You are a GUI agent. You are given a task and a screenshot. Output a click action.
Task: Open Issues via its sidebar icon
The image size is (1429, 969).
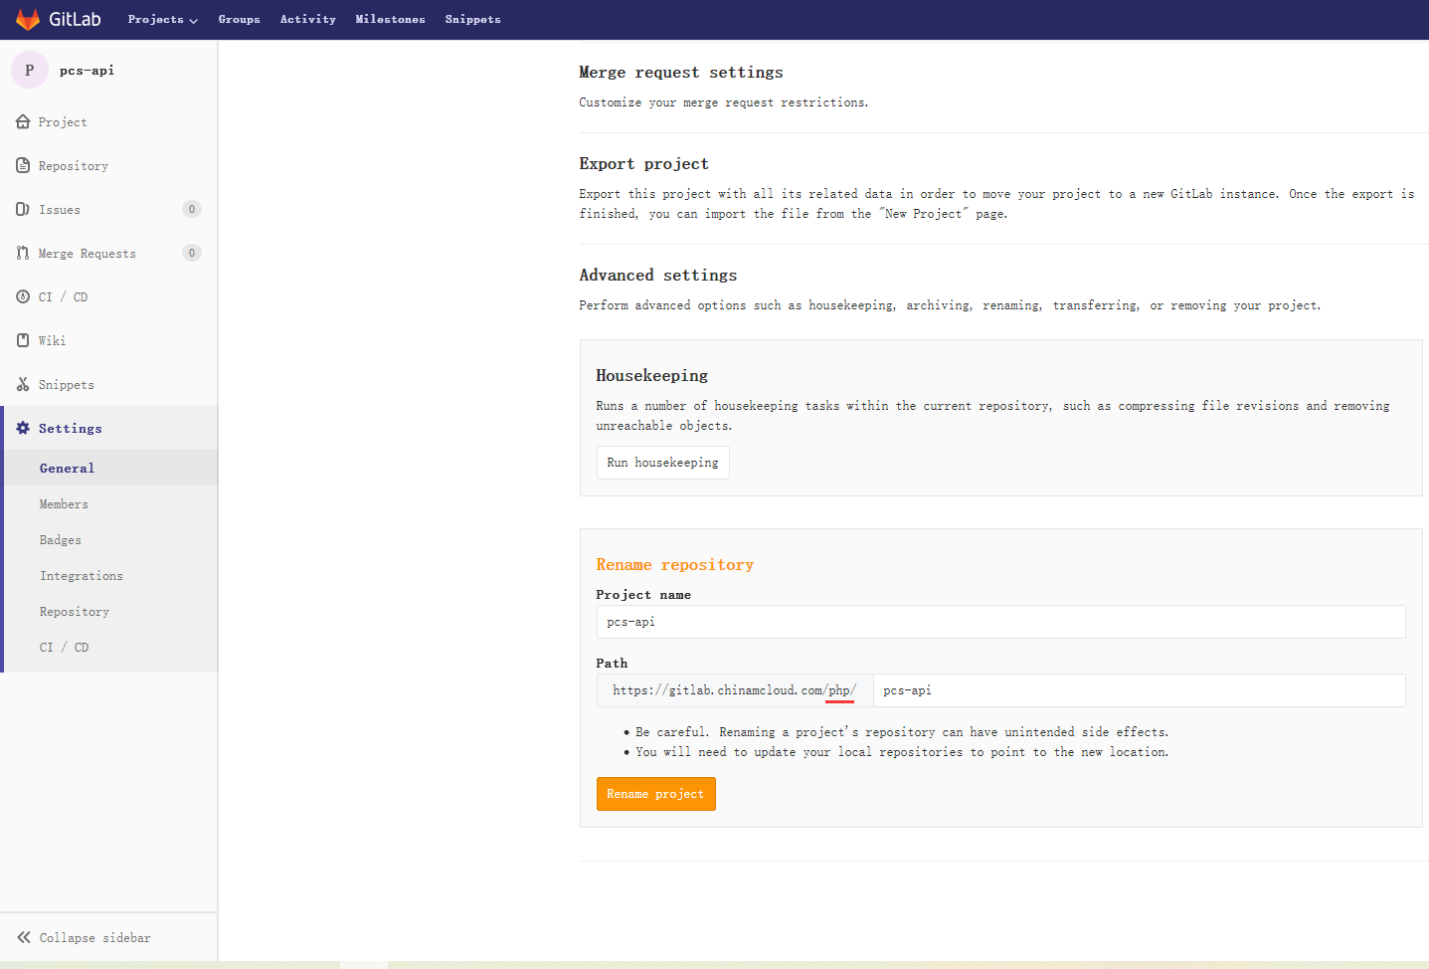click(x=23, y=209)
